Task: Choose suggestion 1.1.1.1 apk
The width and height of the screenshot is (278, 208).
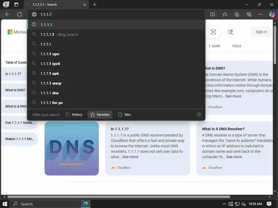Action: point(116,73)
